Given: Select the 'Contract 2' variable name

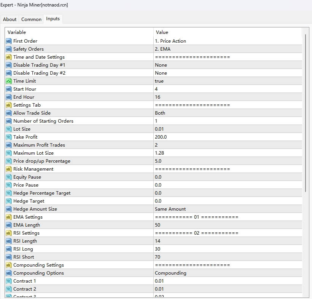Looking at the screenshot, I should tap(25, 289).
